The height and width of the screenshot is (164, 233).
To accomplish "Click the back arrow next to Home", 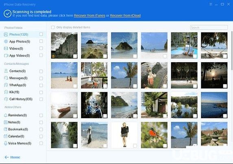I will click(7, 157).
